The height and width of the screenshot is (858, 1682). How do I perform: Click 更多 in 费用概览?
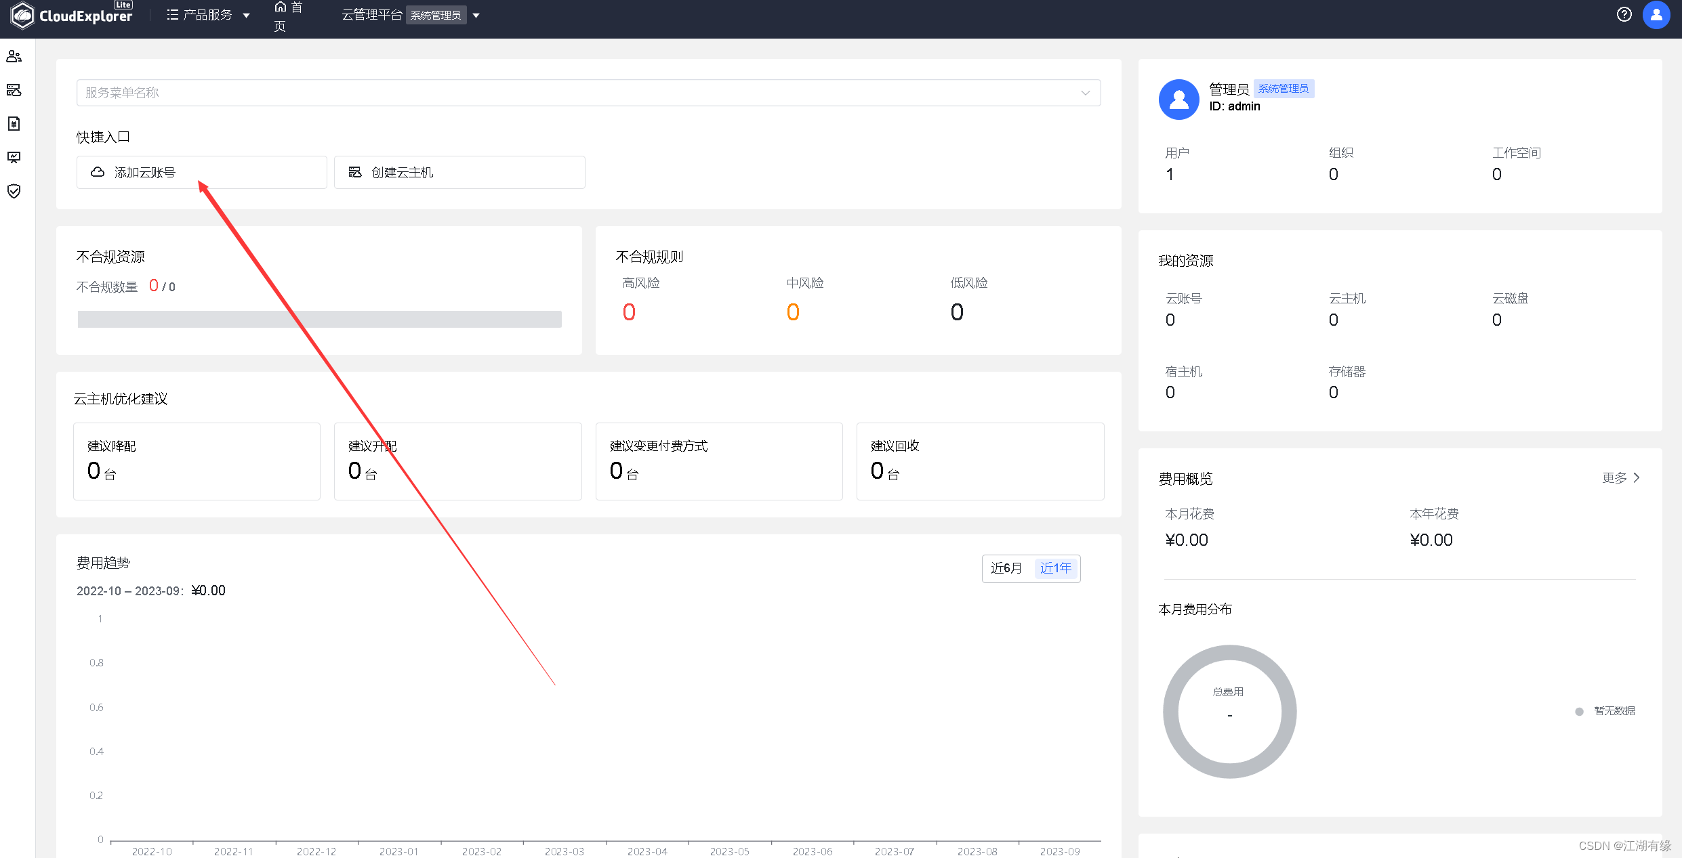point(1615,478)
